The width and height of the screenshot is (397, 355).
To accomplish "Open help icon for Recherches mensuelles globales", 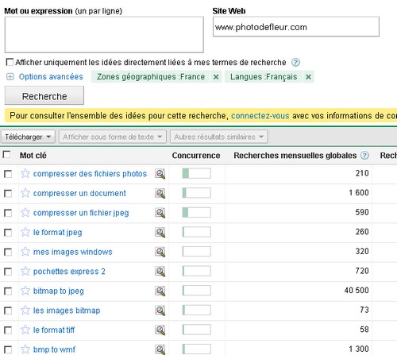I will [x=364, y=156].
